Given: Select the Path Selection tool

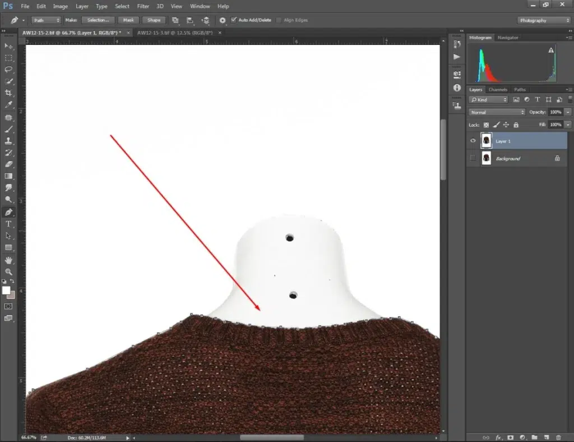Looking at the screenshot, I should (x=9, y=236).
